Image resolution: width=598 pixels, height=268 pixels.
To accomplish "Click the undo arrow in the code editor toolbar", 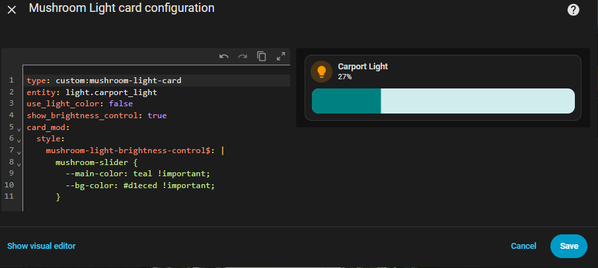I will point(224,57).
